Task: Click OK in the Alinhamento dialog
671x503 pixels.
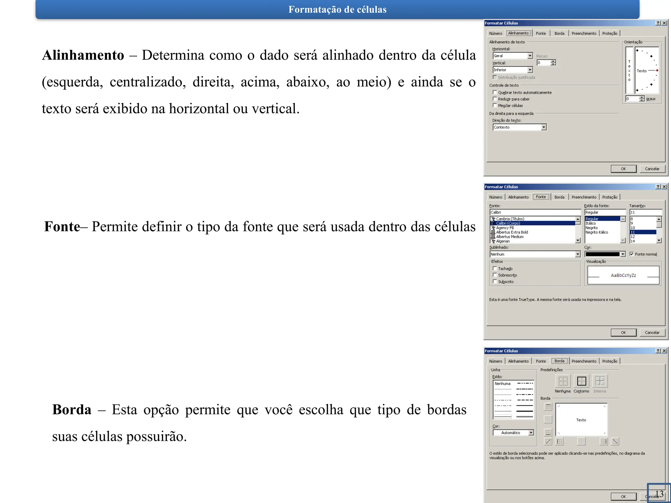Action: click(x=623, y=169)
